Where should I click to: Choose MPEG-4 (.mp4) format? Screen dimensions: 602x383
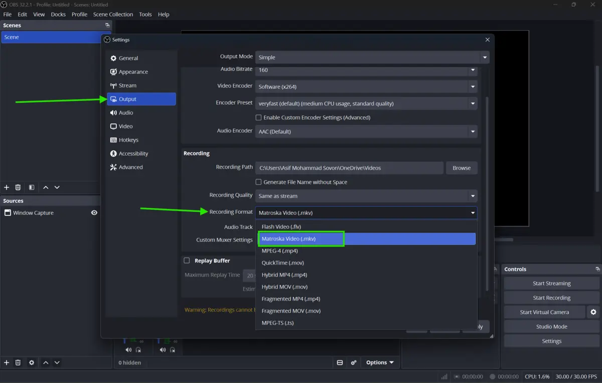(x=366, y=251)
